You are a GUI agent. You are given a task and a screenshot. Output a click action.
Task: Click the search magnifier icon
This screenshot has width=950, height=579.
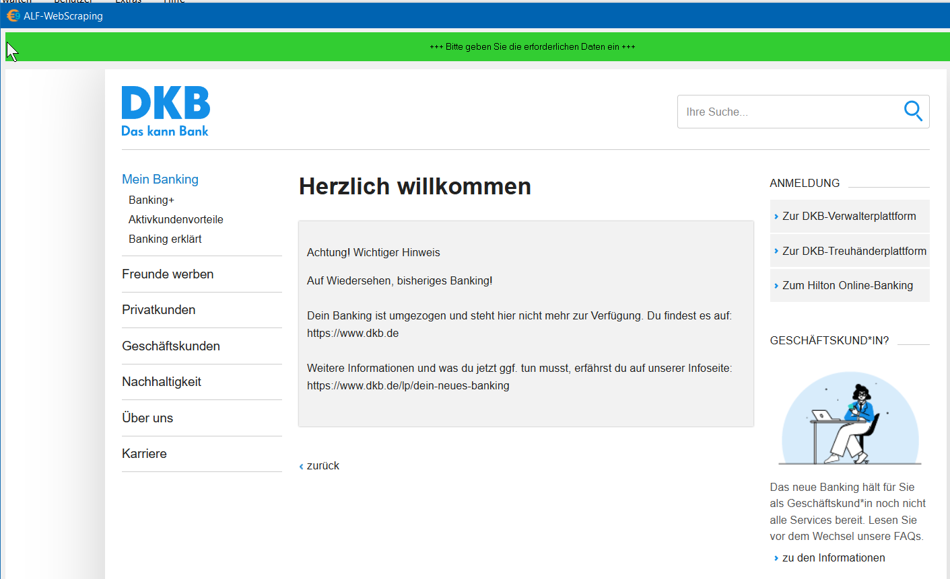(x=913, y=111)
